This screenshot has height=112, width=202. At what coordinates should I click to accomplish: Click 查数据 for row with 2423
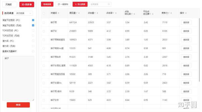click(186, 83)
